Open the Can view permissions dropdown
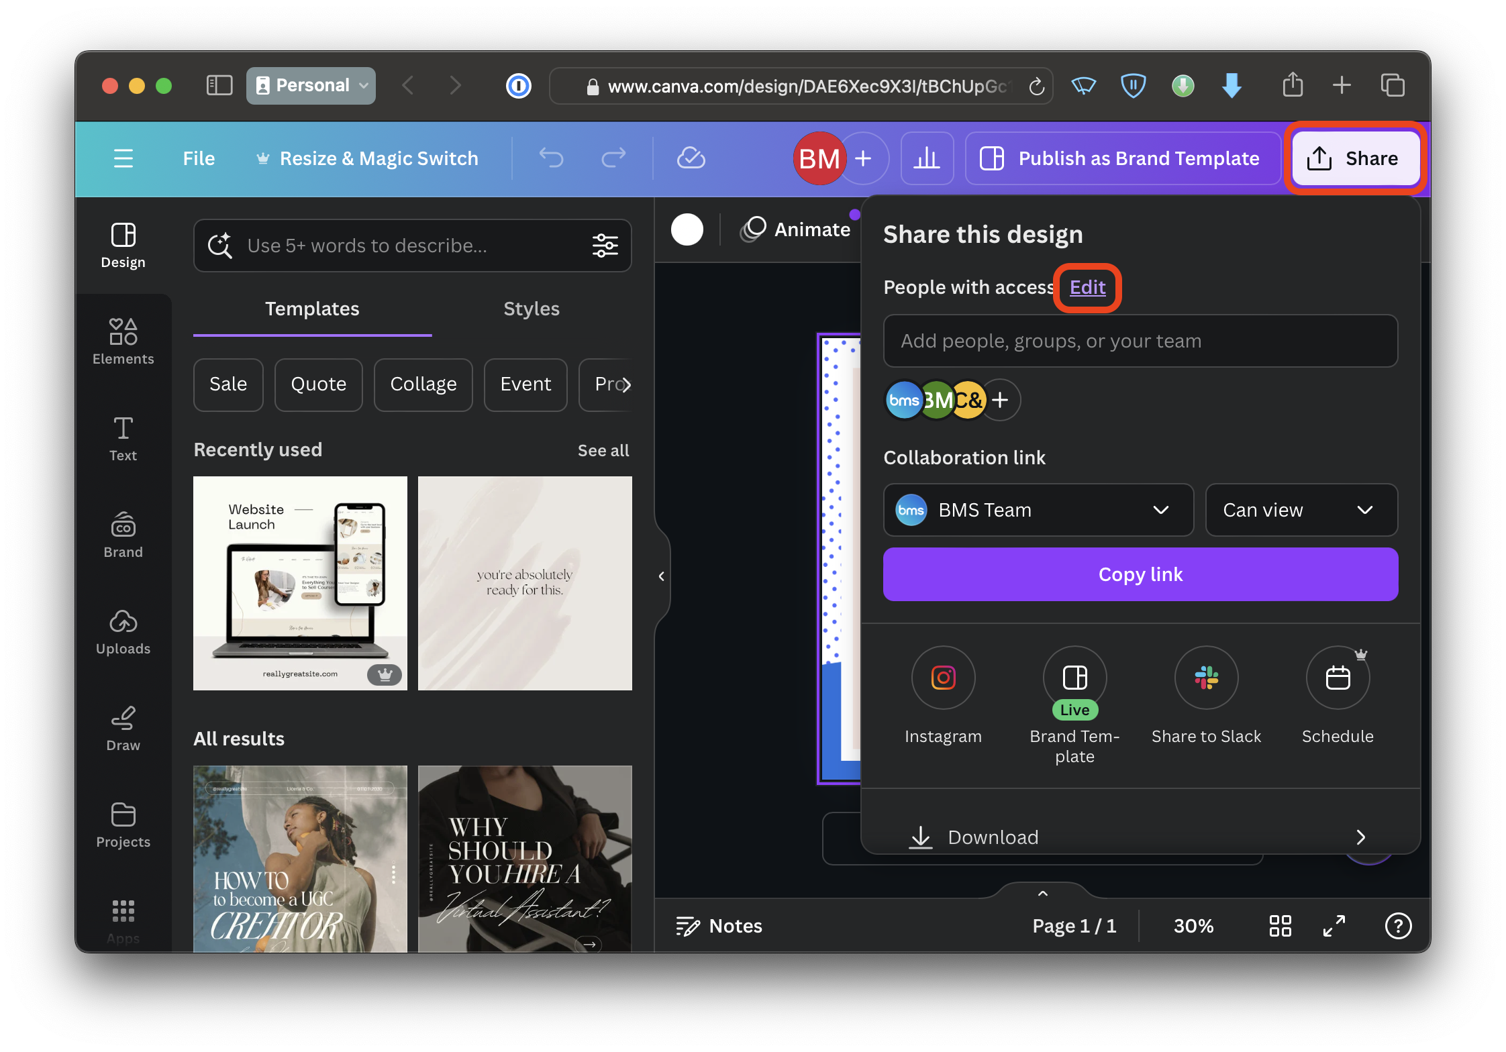The image size is (1506, 1052). pyautogui.click(x=1301, y=510)
